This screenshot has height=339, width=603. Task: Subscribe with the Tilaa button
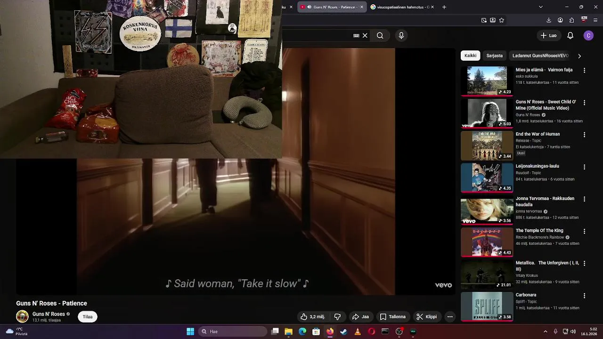(88, 317)
